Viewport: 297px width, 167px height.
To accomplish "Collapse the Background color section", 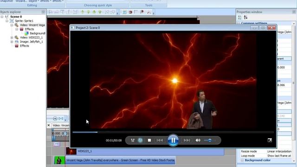I will (x=242, y=160).
